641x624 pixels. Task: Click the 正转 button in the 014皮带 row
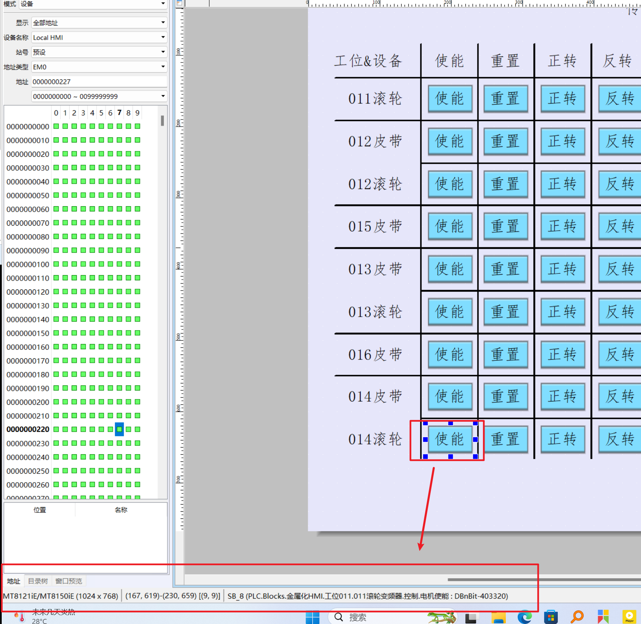[x=563, y=396]
